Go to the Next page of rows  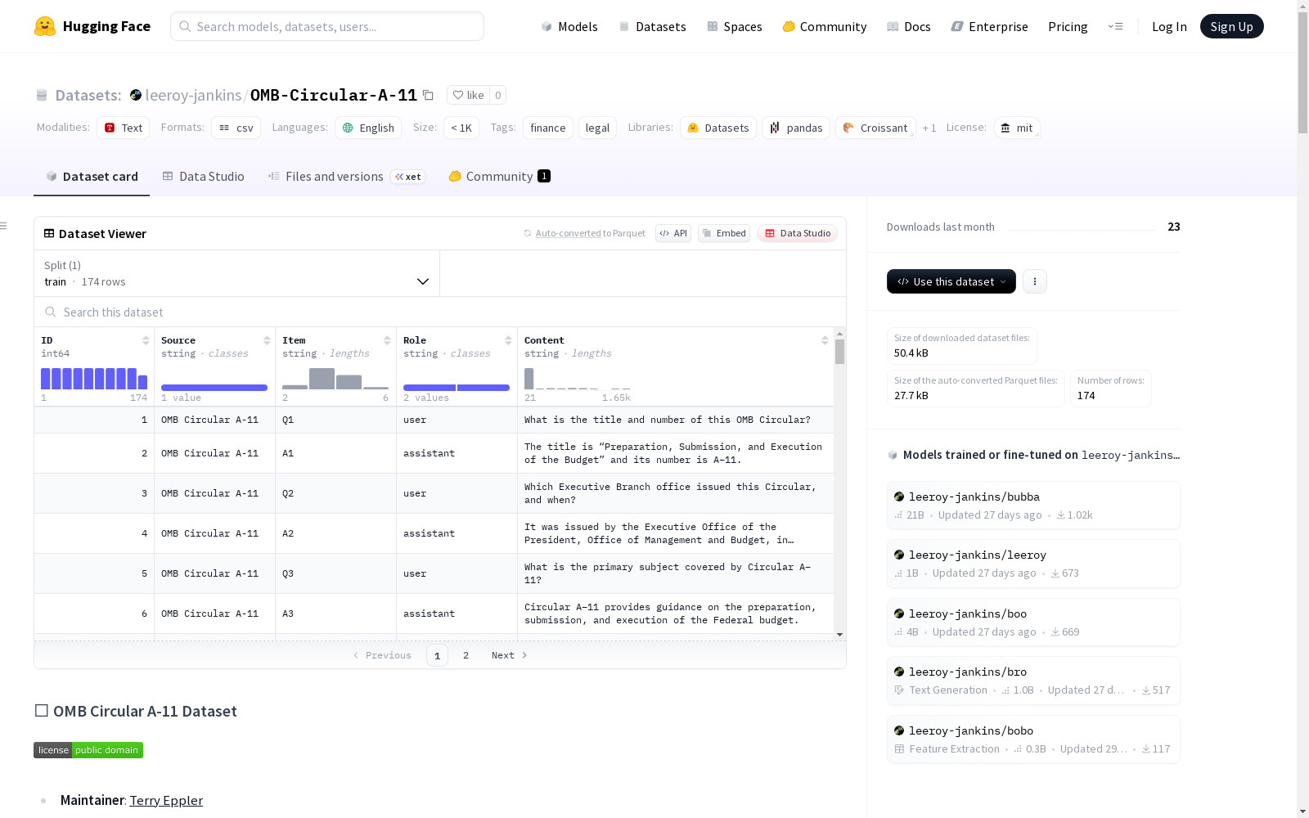[x=509, y=655]
